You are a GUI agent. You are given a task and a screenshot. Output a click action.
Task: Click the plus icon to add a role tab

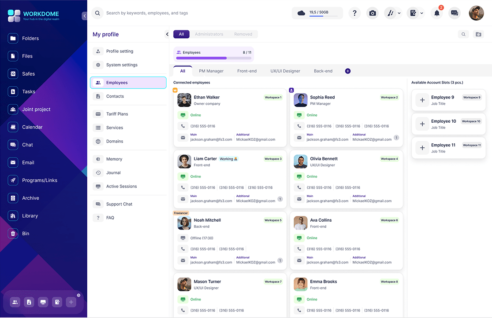pyautogui.click(x=348, y=71)
